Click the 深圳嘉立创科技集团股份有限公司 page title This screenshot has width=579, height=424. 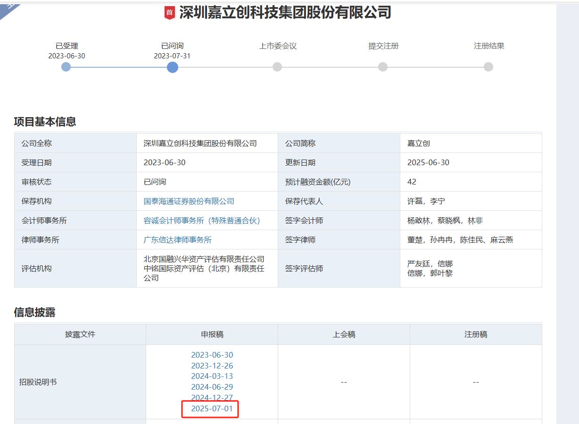point(285,13)
